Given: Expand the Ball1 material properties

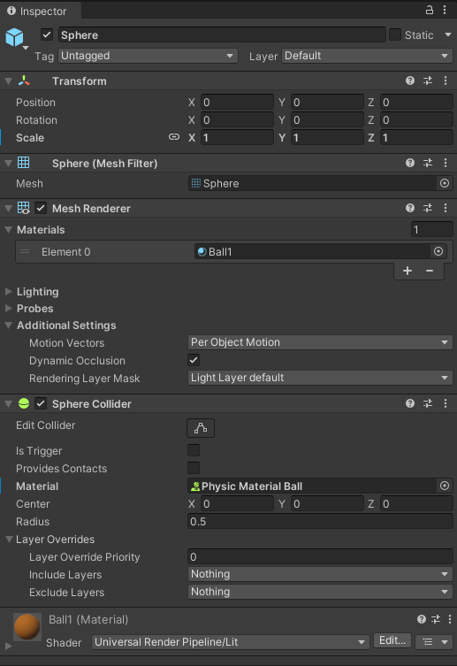Looking at the screenshot, I should coord(8,646).
